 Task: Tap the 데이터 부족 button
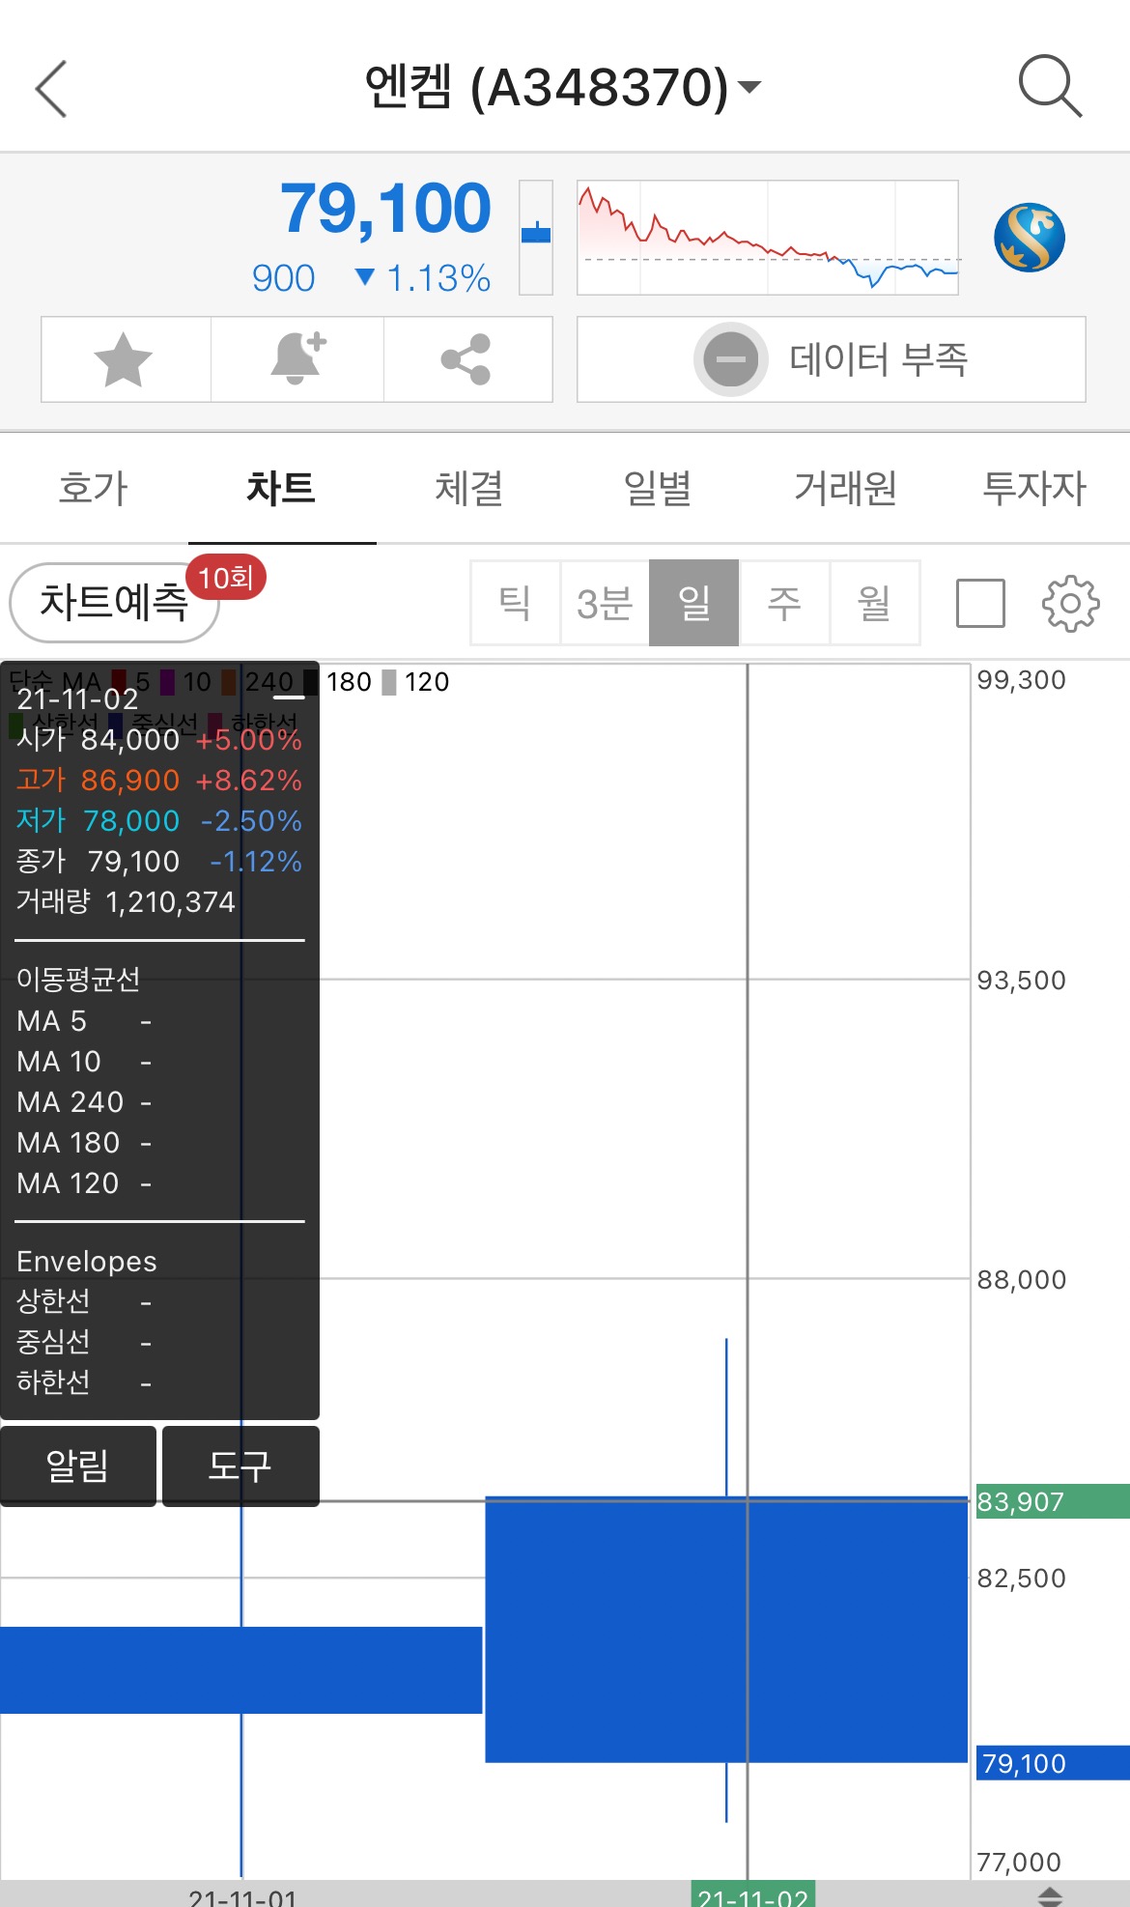832,359
